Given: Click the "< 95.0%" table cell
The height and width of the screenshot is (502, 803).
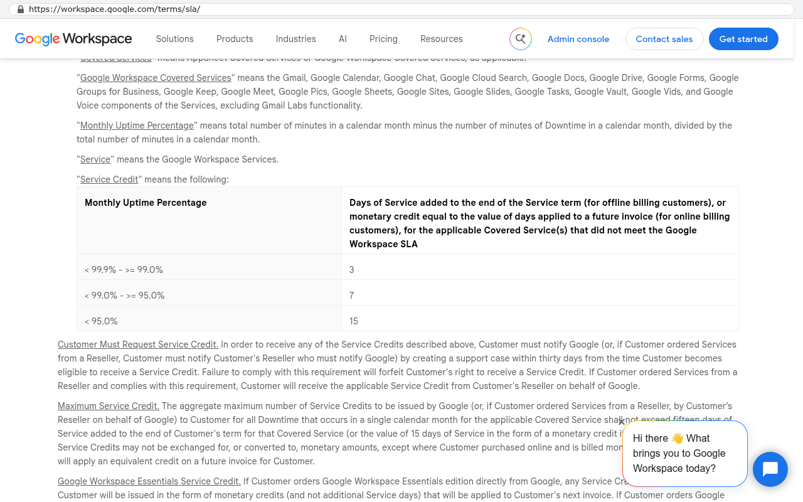Looking at the screenshot, I should click(x=209, y=318).
